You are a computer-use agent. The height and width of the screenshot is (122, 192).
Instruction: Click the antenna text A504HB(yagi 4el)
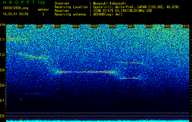(108, 14)
